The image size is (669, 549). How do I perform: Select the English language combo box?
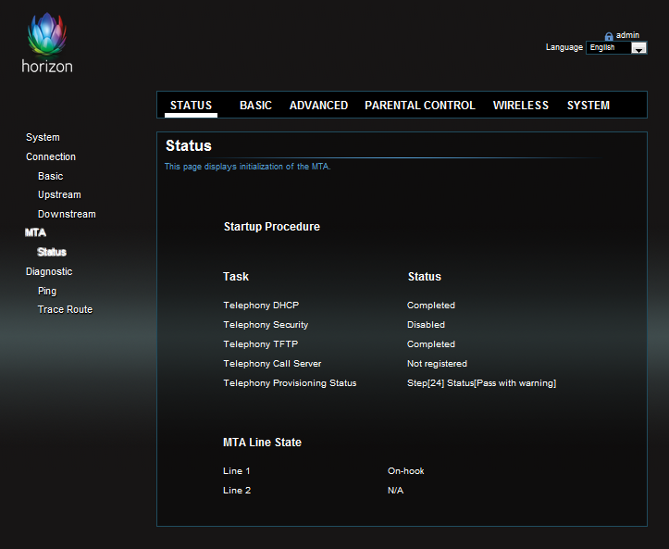(x=616, y=48)
